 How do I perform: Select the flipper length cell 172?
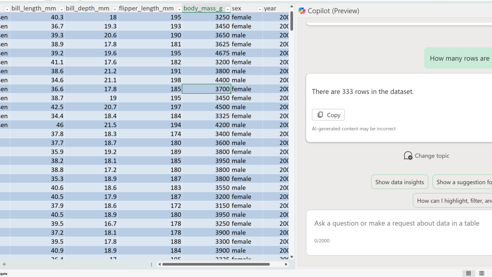(150, 206)
